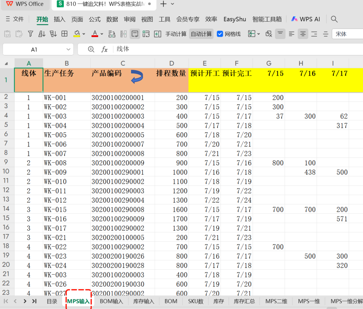Jump to first sheet navigation arrow
This screenshot has width=363, height=309.
[6, 301]
